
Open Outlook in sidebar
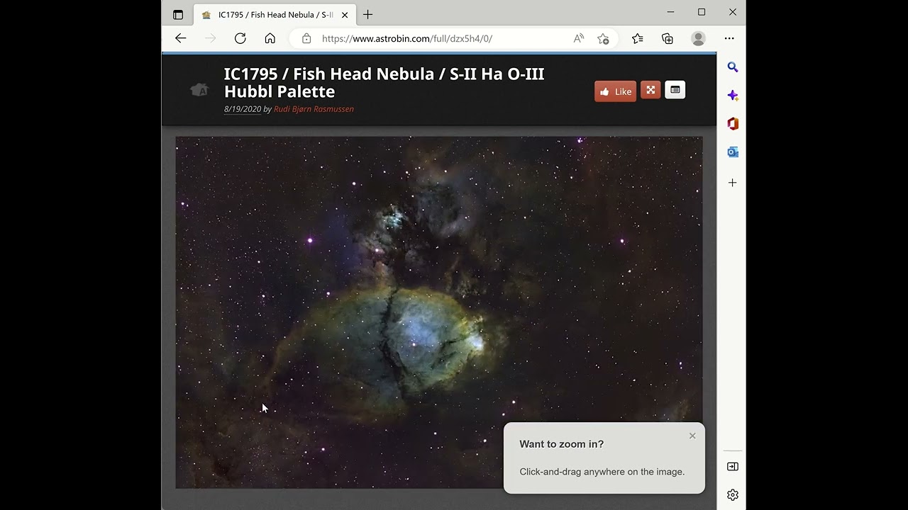pos(733,152)
